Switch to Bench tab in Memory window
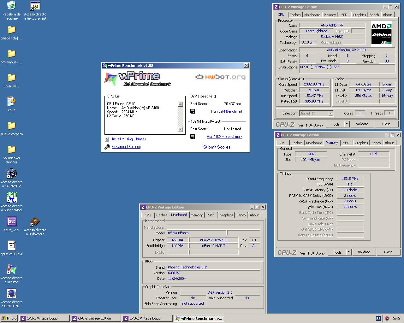The width and height of the screenshot is (404, 323). 376,143
